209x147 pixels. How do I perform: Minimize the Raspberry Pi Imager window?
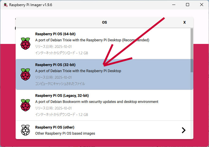(x=173, y=5)
